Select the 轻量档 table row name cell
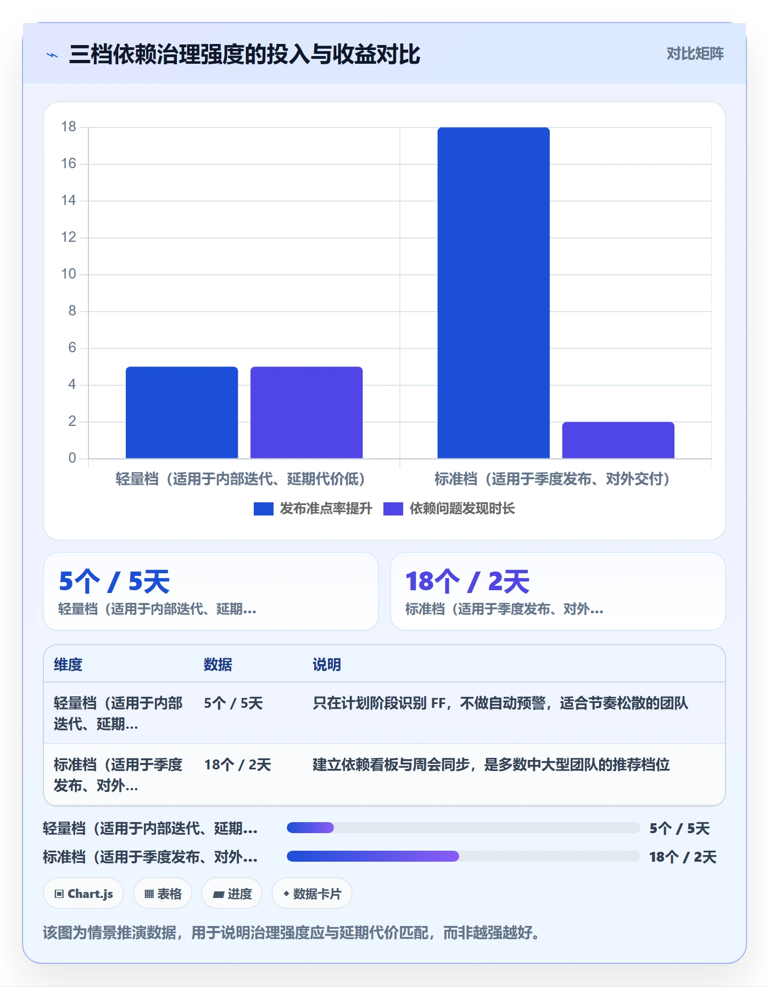The image size is (769, 987). coord(118,713)
